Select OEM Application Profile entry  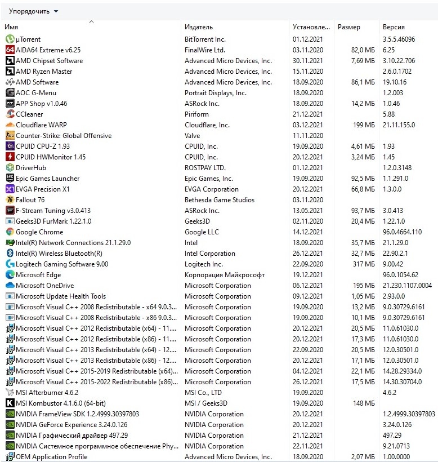click(220, 457)
